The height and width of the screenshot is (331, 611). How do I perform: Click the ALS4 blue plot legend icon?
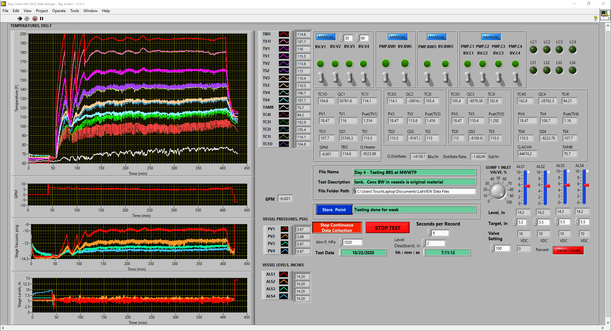coord(284,296)
